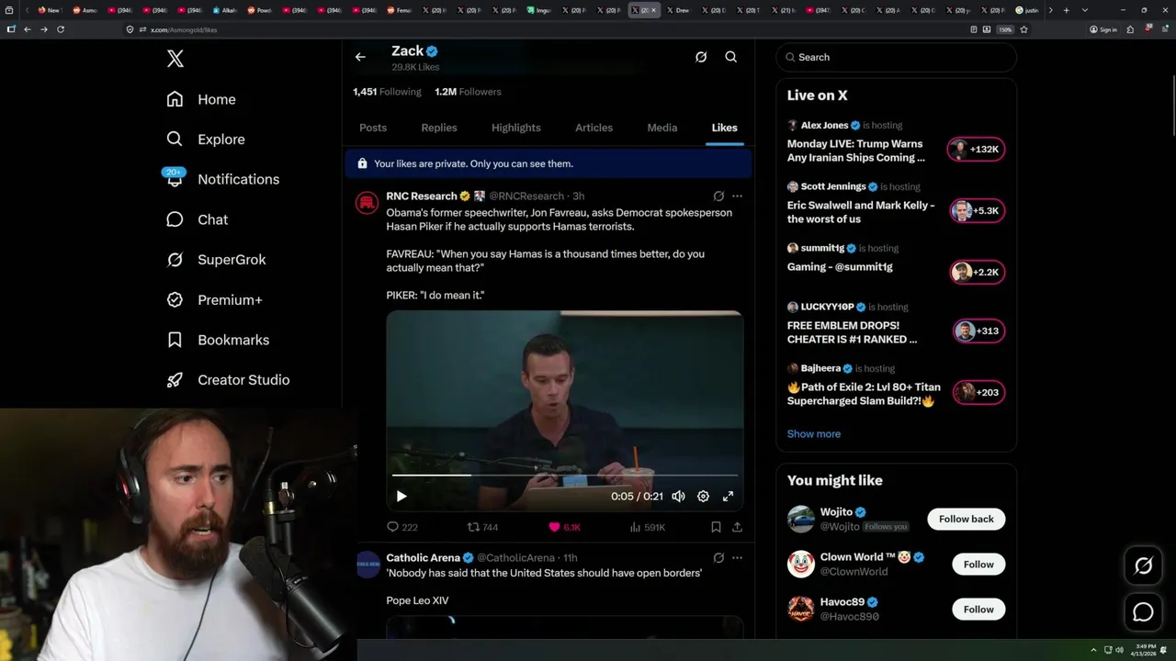Open Bookmarks in the sidebar
Image resolution: width=1176 pixels, height=661 pixels.
tap(218, 340)
